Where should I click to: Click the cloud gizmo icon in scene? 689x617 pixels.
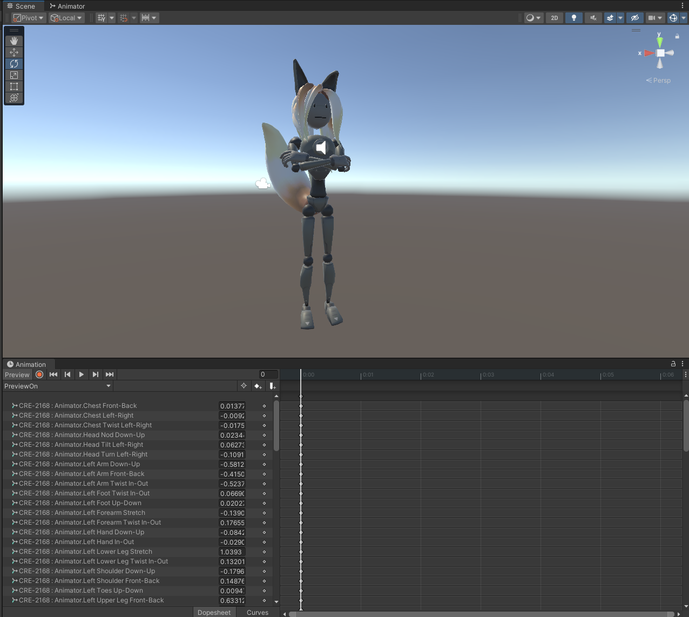263,184
